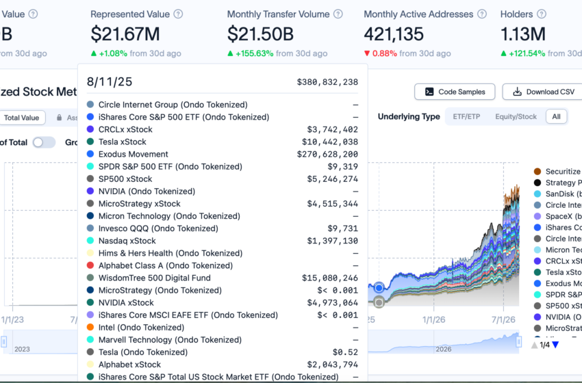Select the Total Value metric tab
The image size is (582, 383).
click(x=21, y=118)
